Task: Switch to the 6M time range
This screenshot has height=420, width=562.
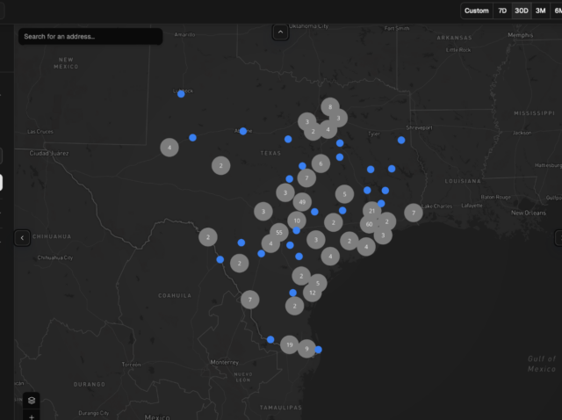Action: (x=558, y=11)
